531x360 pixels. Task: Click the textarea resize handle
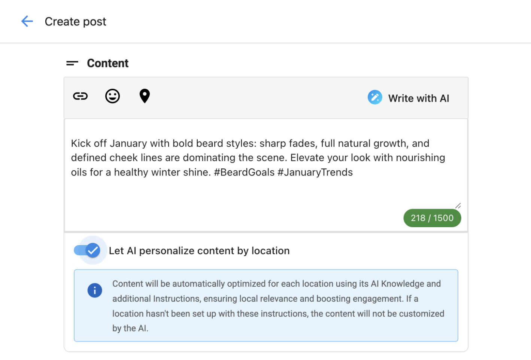tap(458, 205)
